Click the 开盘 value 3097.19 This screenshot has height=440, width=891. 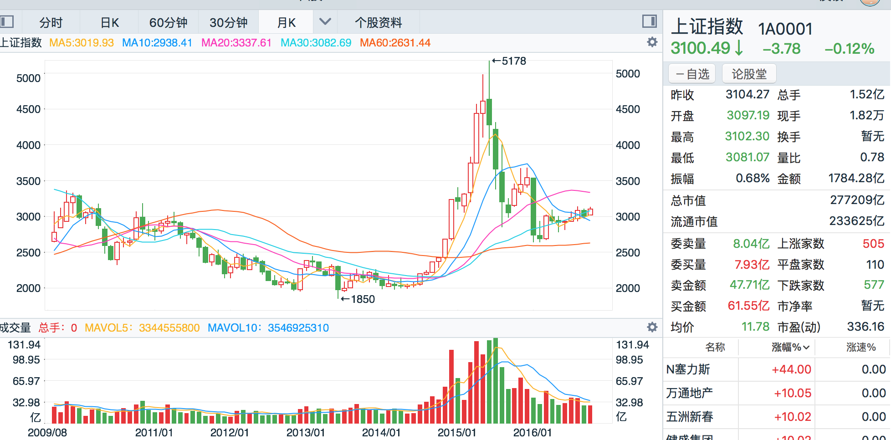click(748, 115)
